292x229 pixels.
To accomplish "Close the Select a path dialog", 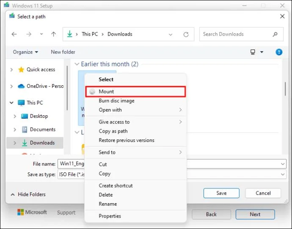I will click(282, 16).
